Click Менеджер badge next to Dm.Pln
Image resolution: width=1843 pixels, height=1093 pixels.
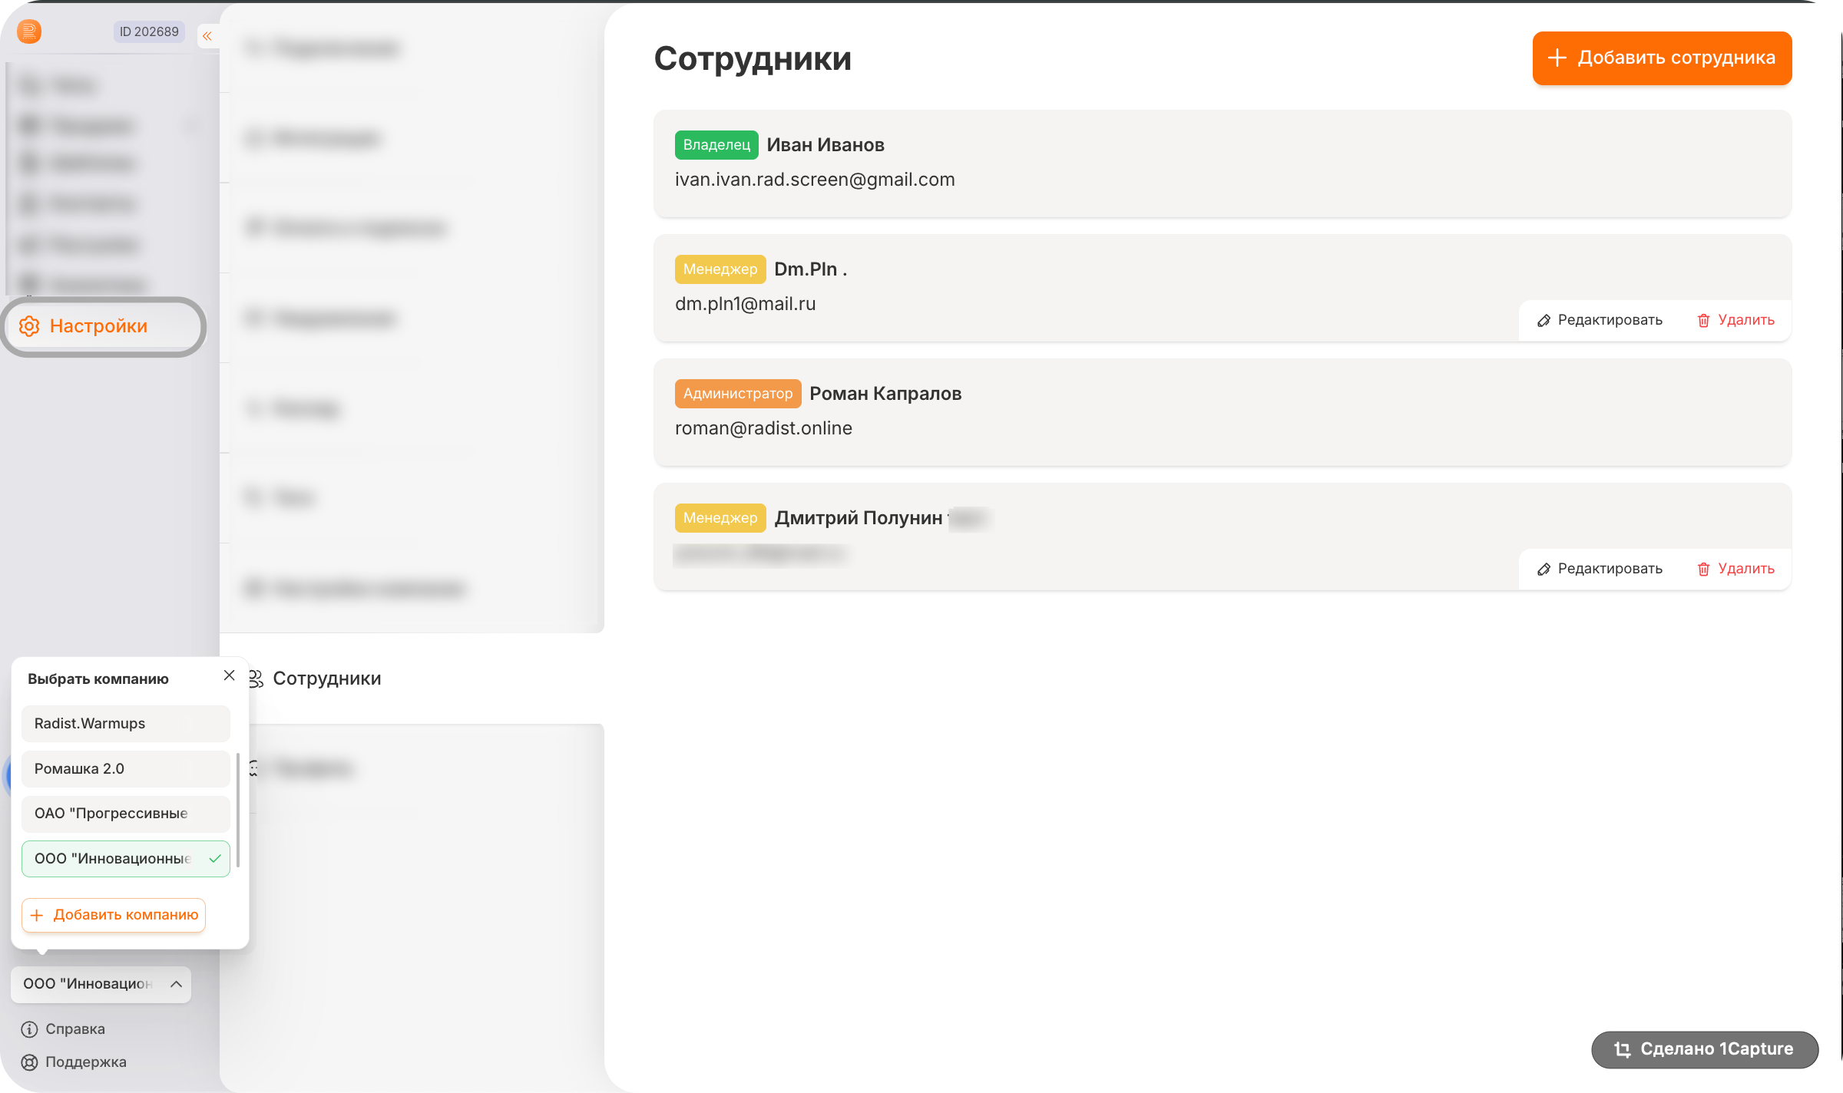720,269
